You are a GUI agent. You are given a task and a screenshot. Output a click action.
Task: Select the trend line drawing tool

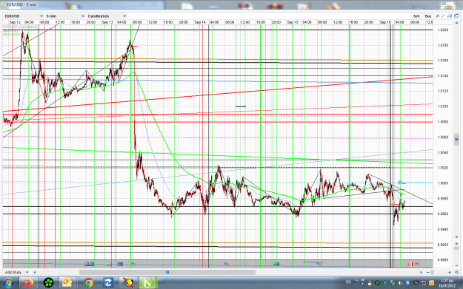(443, 16)
